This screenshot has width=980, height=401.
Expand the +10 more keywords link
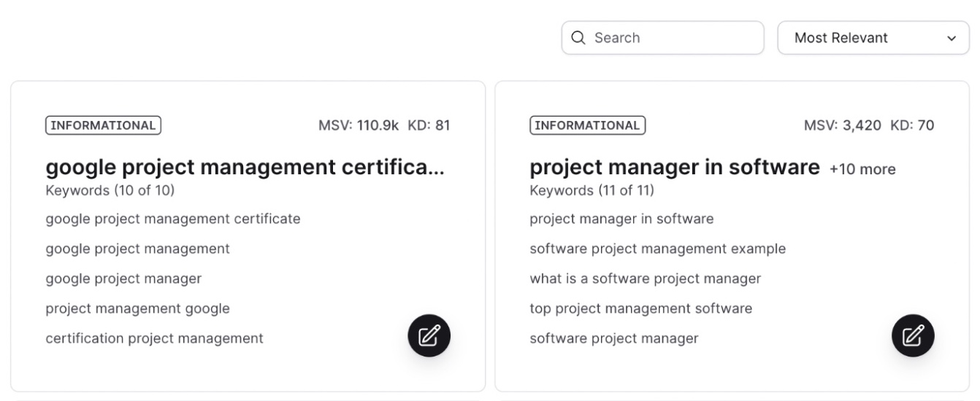point(862,169)
